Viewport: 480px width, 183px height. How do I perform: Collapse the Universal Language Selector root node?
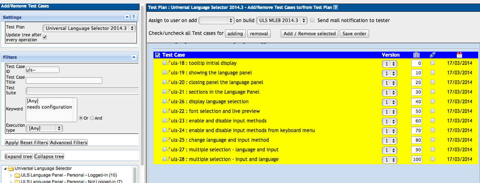coord(5,168)
